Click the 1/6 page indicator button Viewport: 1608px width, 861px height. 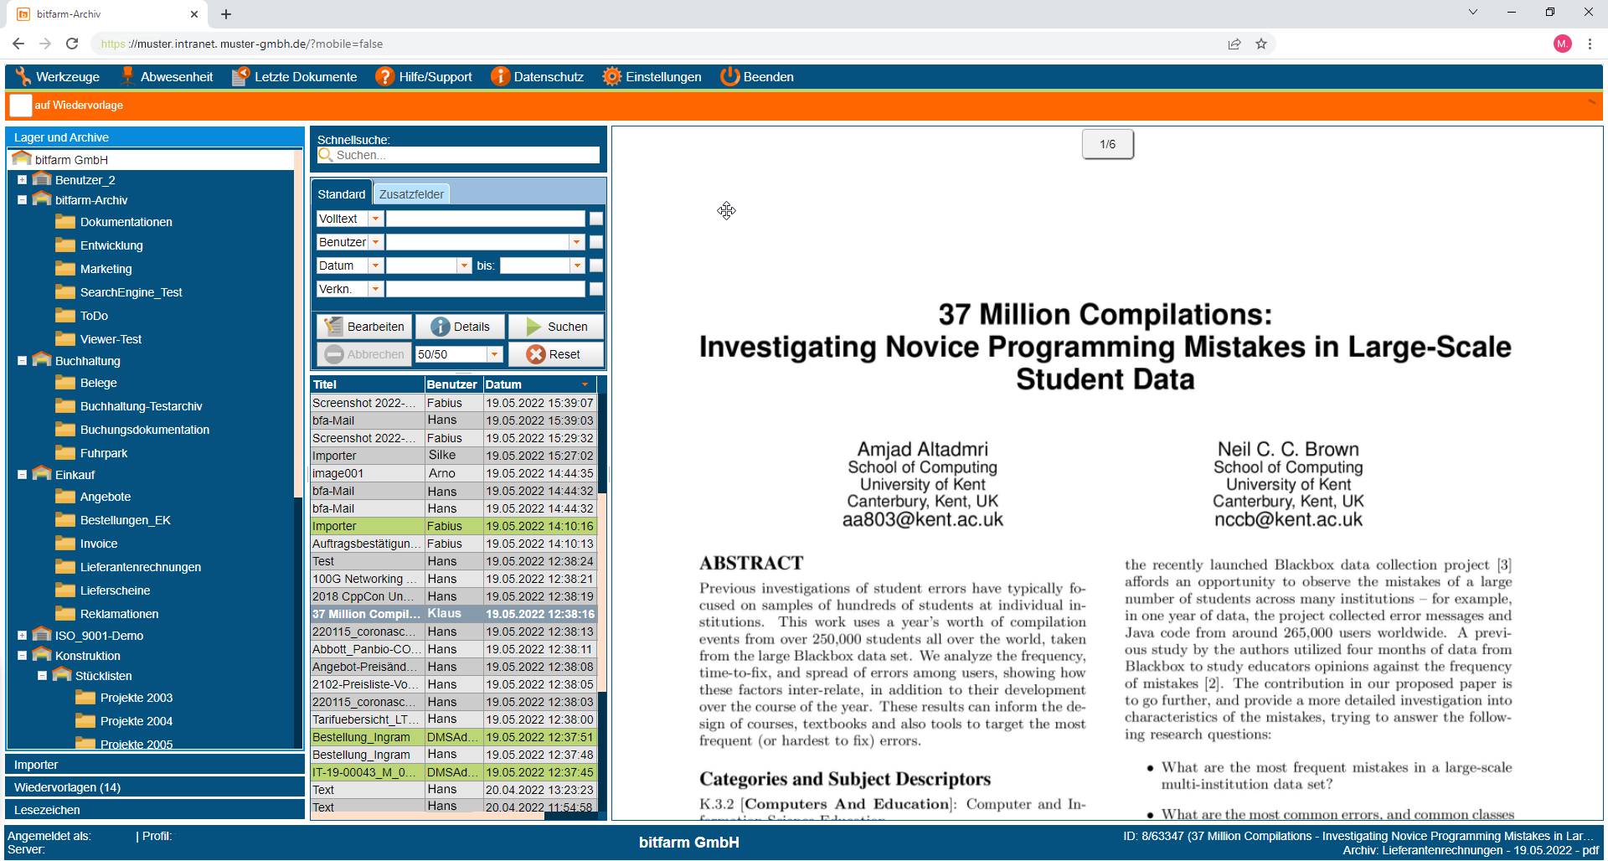pyautogui.click(x=1107, y=144)
